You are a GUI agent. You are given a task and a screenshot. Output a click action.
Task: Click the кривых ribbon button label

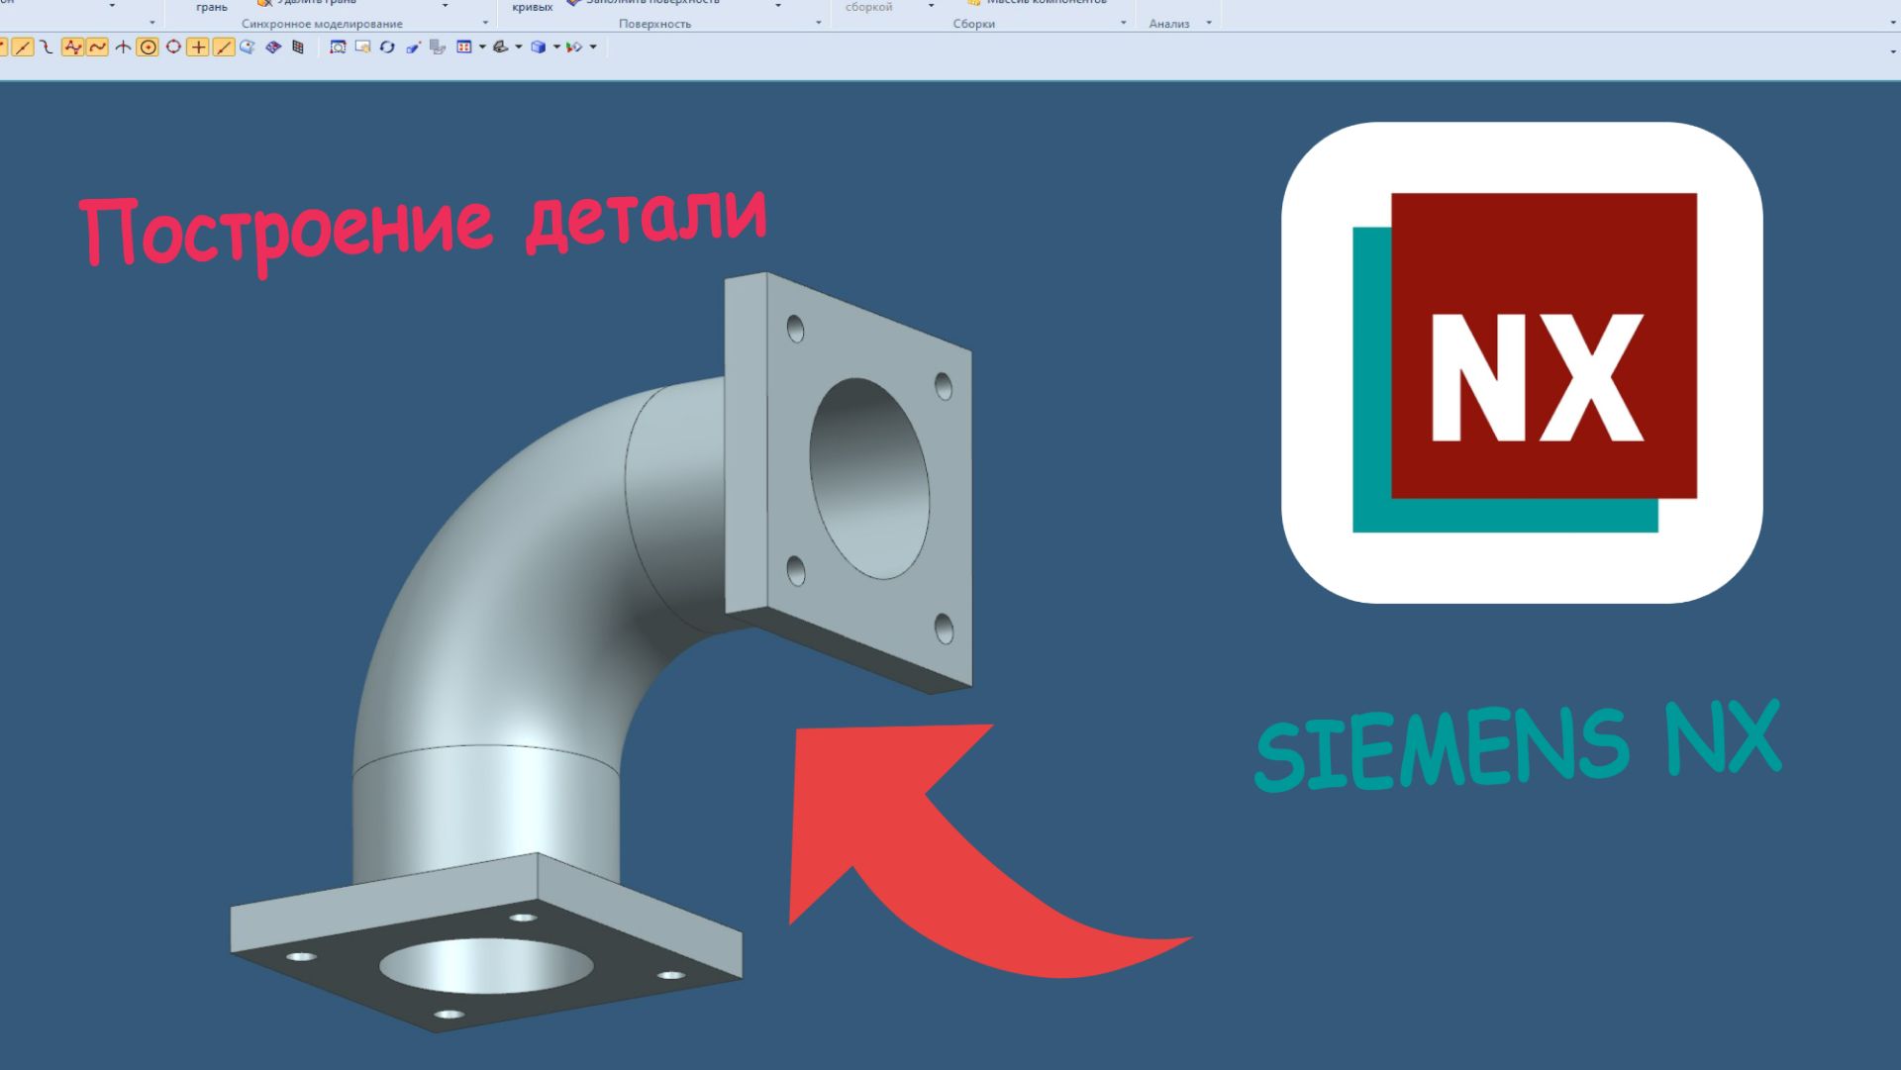(x=533, y=7)
